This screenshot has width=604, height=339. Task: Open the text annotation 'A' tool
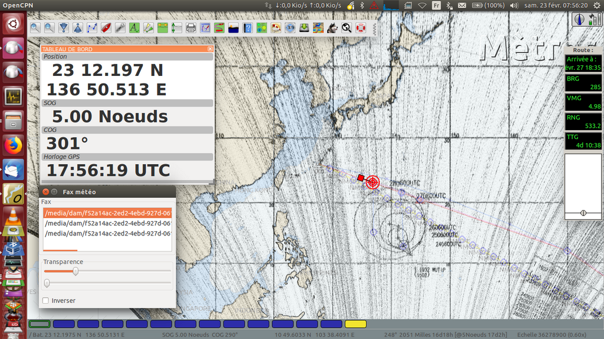tap(134, 28)
